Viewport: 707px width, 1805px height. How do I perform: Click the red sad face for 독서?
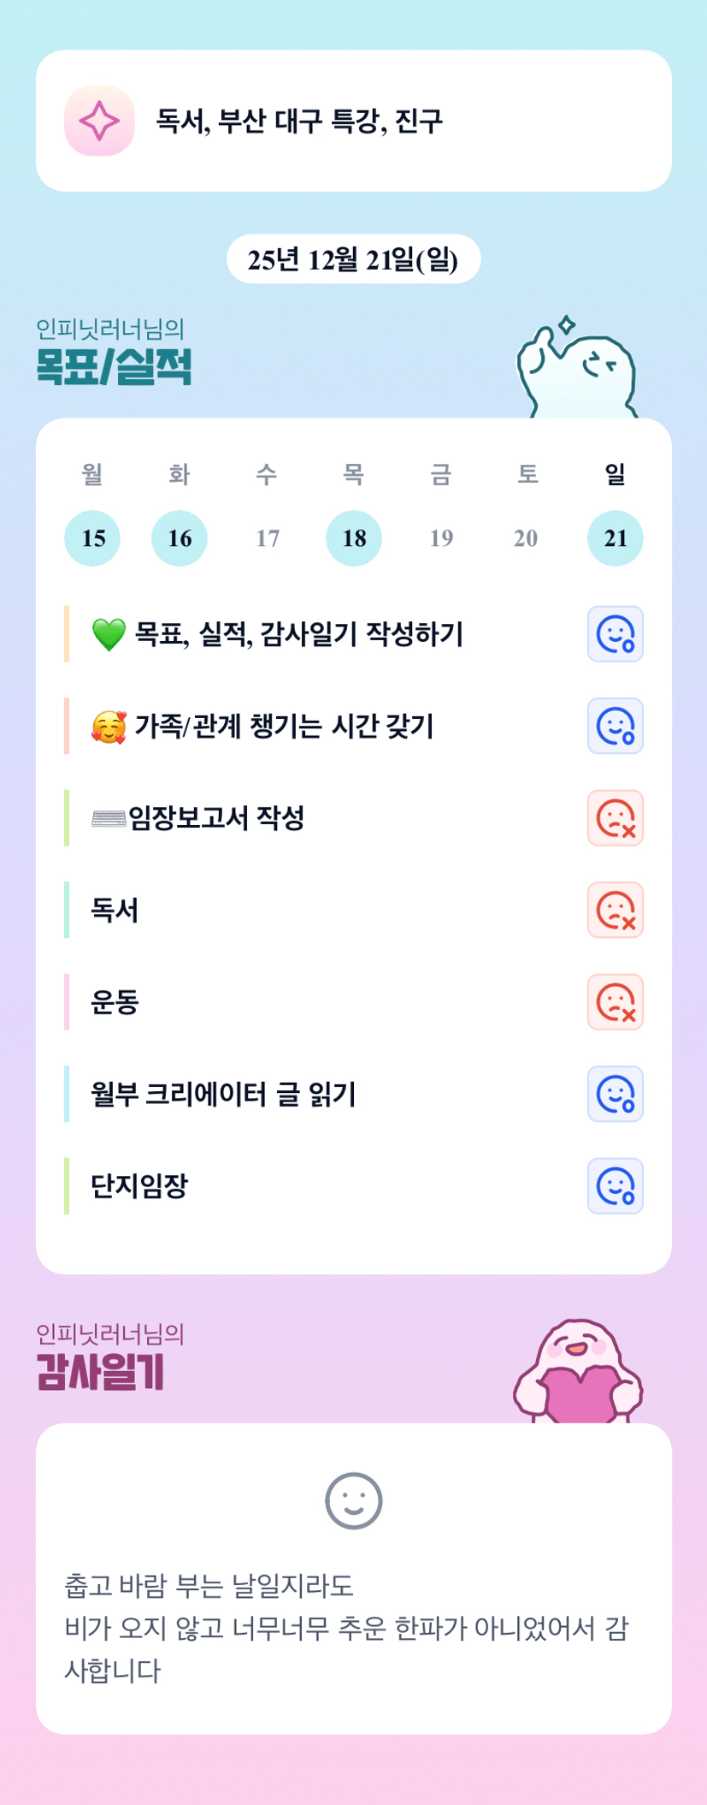pos(615,910)
